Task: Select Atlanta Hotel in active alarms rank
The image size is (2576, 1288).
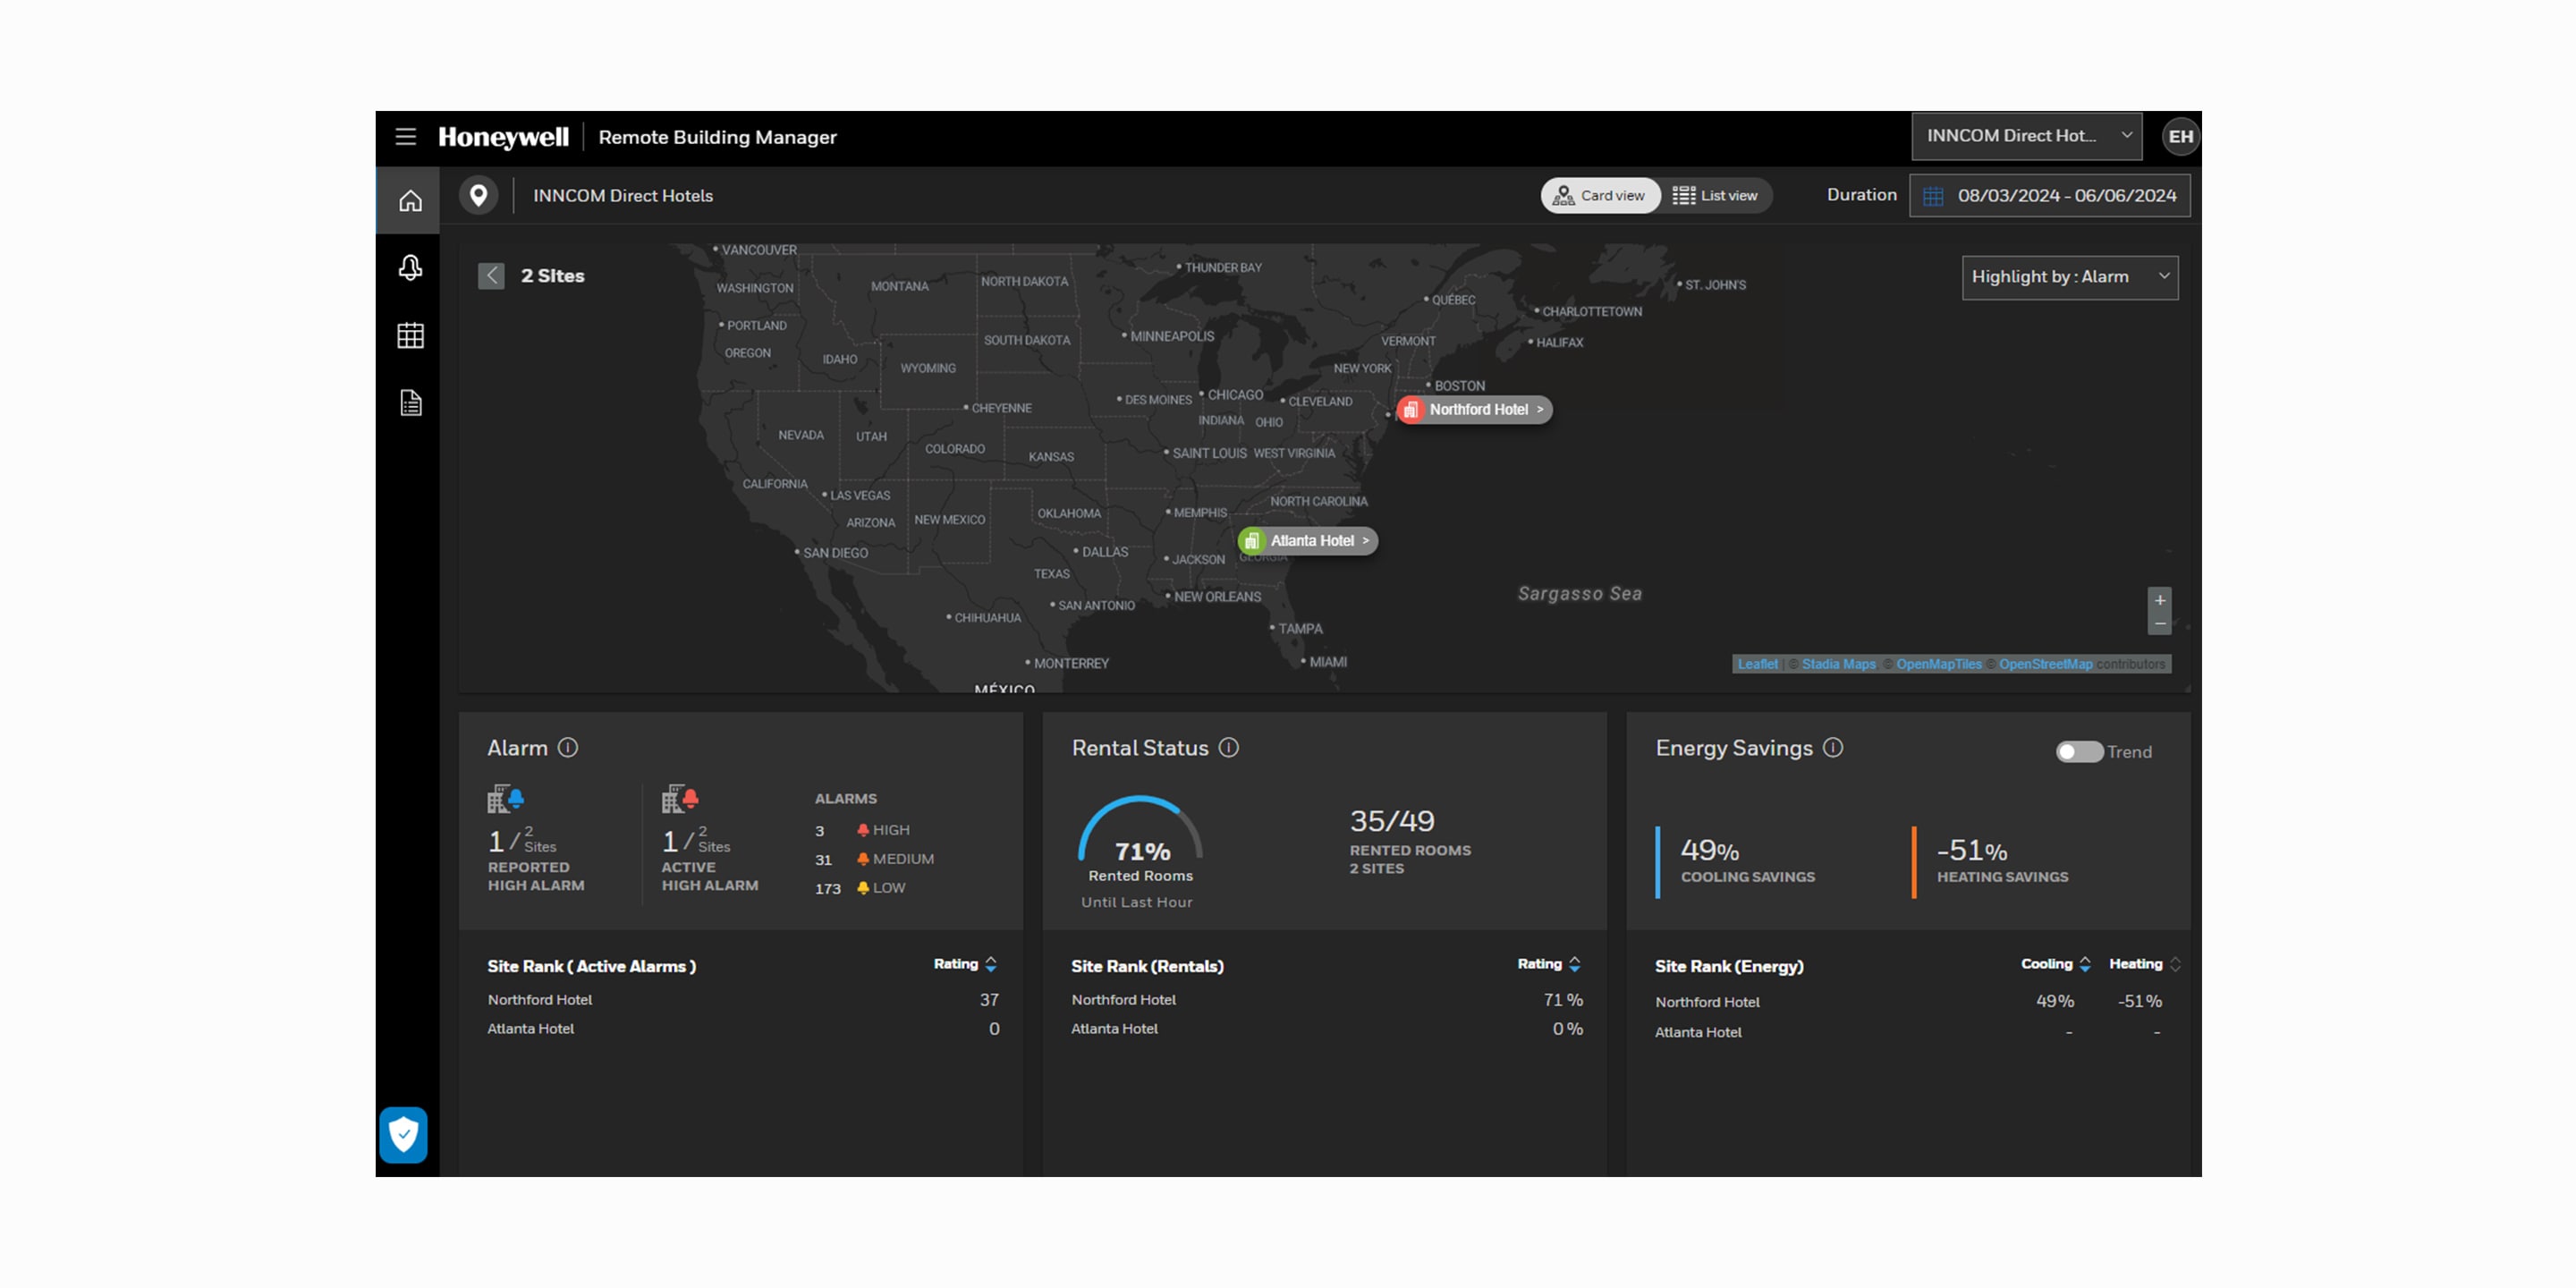Action: (x=531, y=1029)
